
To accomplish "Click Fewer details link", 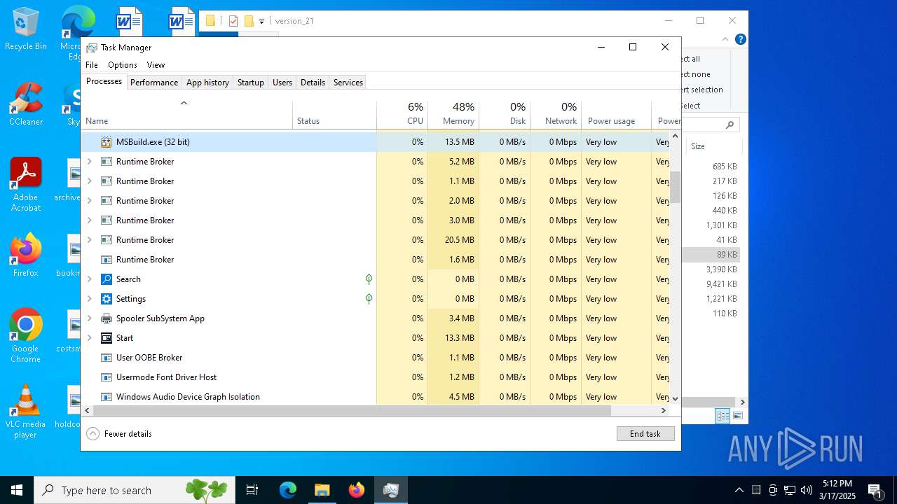I will click(x=128, y=434).
